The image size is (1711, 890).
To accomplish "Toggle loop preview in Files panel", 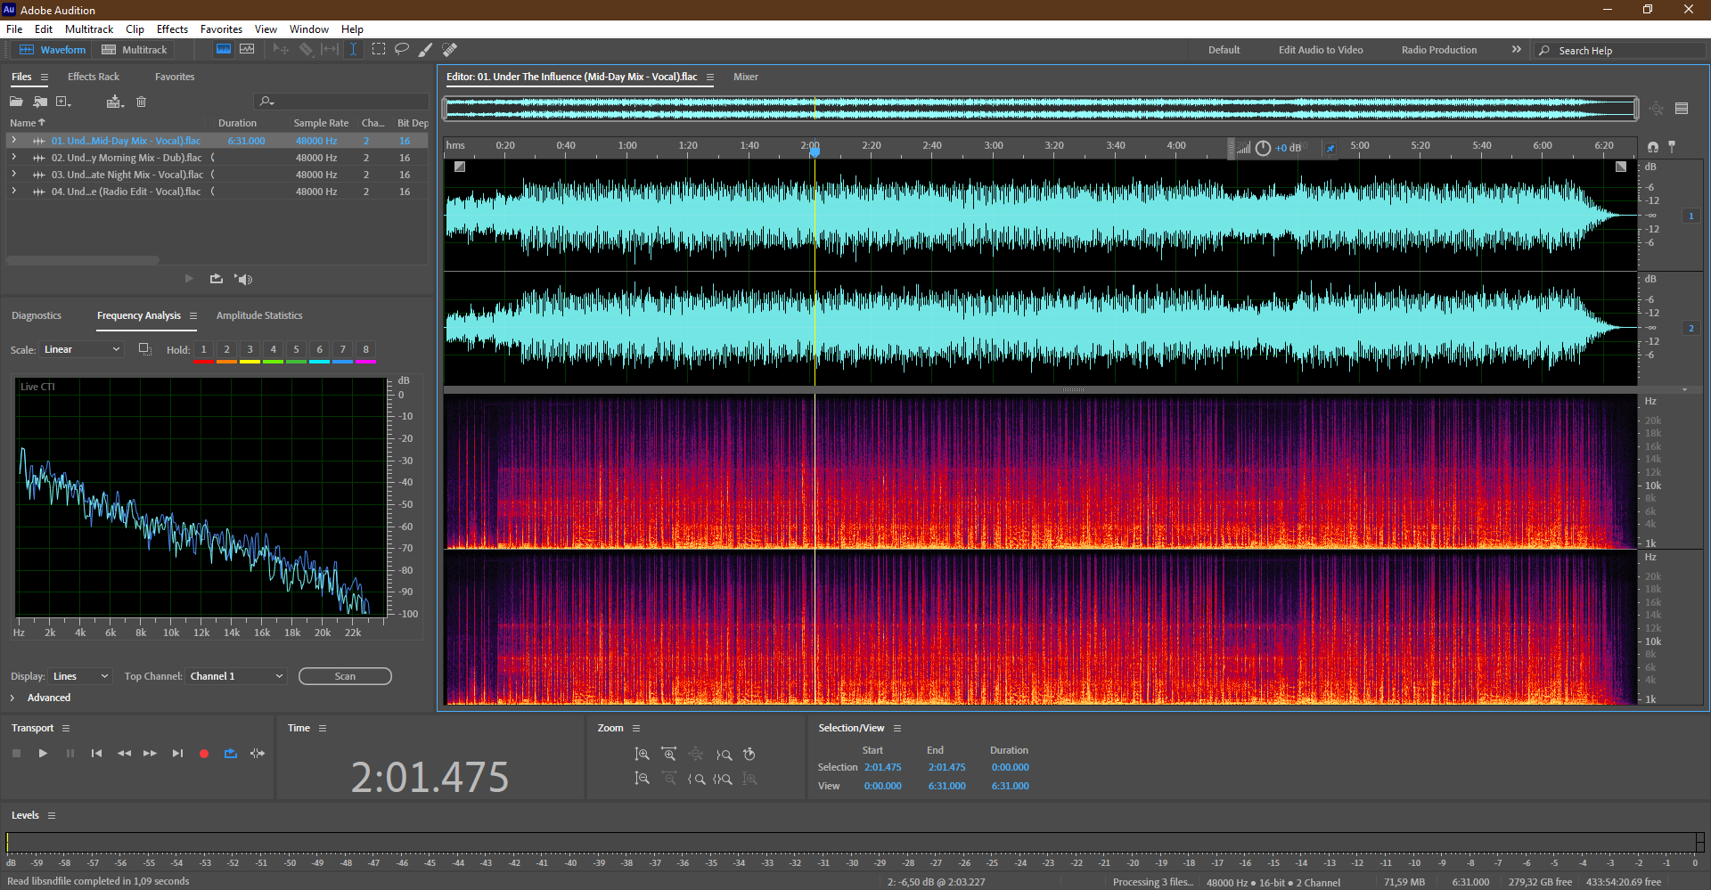I will (217, 279).
